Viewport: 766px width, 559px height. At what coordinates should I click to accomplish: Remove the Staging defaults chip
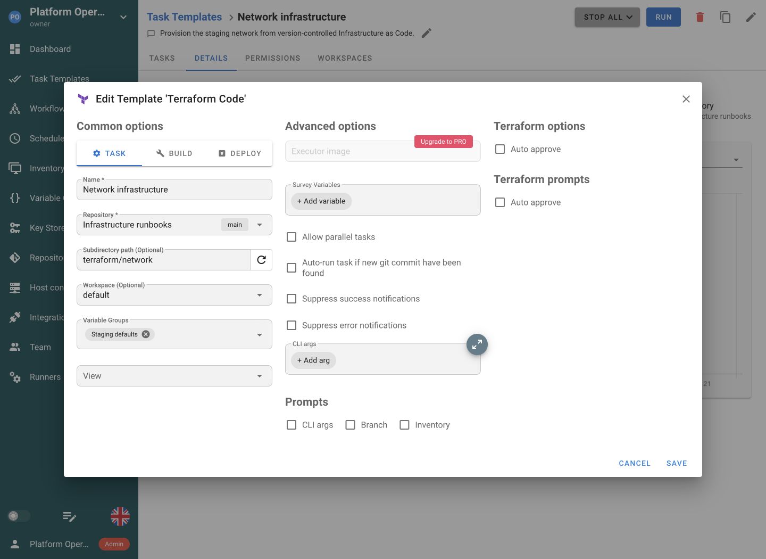click(146, 334)
